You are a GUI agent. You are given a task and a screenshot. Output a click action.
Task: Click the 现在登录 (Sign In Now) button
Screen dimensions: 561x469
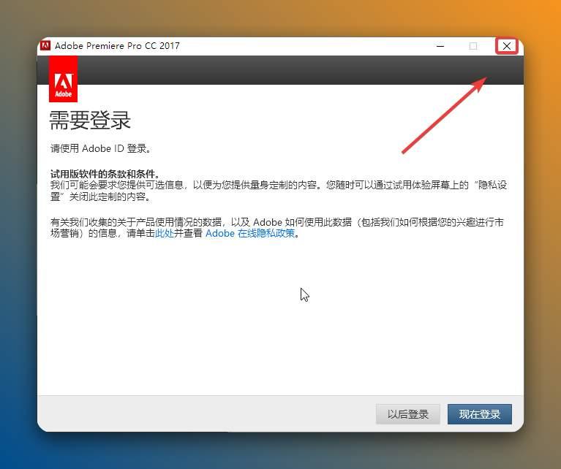point(479,414)
